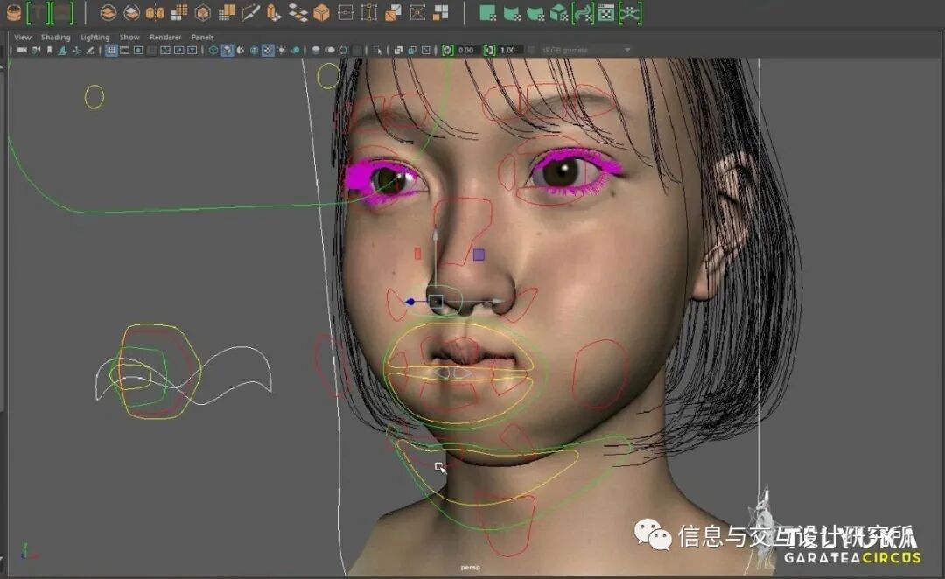Click the overlapping orange and white squares icon
The height and width of the screenshot is (579, 945).
pyautogui.click(x=393, y=12)
